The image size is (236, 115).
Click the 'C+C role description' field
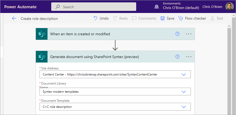(115, 107)
